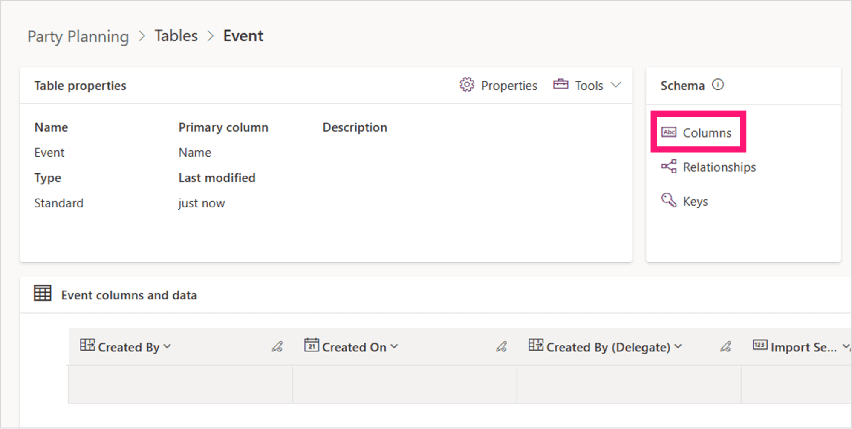This screenshot has width=852, height=429.
Task: Open the Schema info icon
Action: [x=718, y=85]
